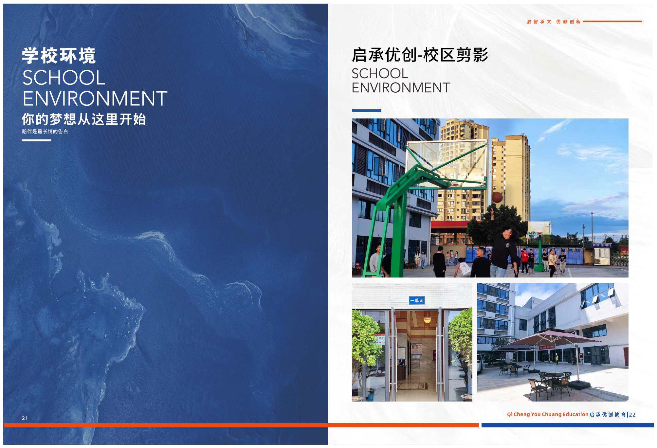The image size is (657, 448).
Task: Click the blue 一单元 sign
Action: point(417,300)
